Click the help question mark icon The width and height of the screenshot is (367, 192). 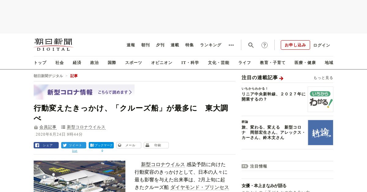click(x=265, y=45)
